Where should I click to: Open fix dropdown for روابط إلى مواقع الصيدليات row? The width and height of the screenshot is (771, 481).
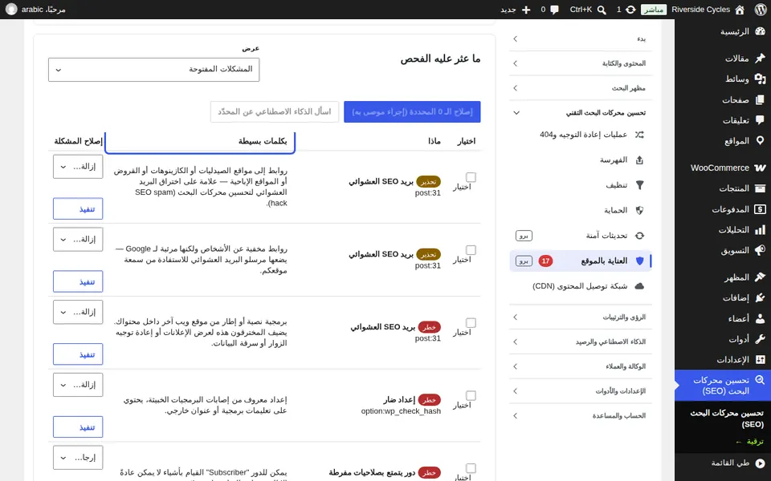point(78,167)
